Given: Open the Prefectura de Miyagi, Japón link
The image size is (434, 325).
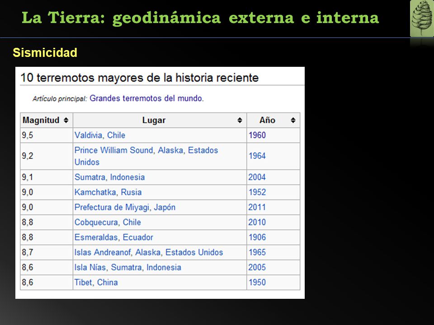Looking at the screenshot, I should click(x=125, y=207).
